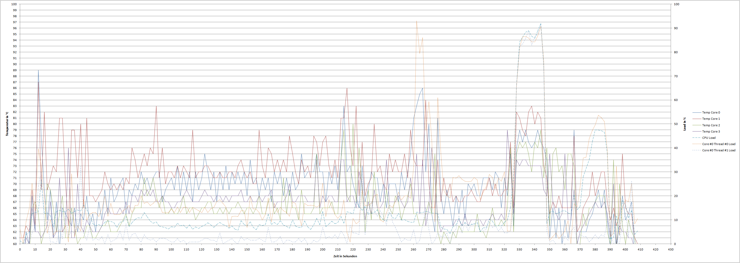Select the "Load in %" axis title

tap(685, 124)
